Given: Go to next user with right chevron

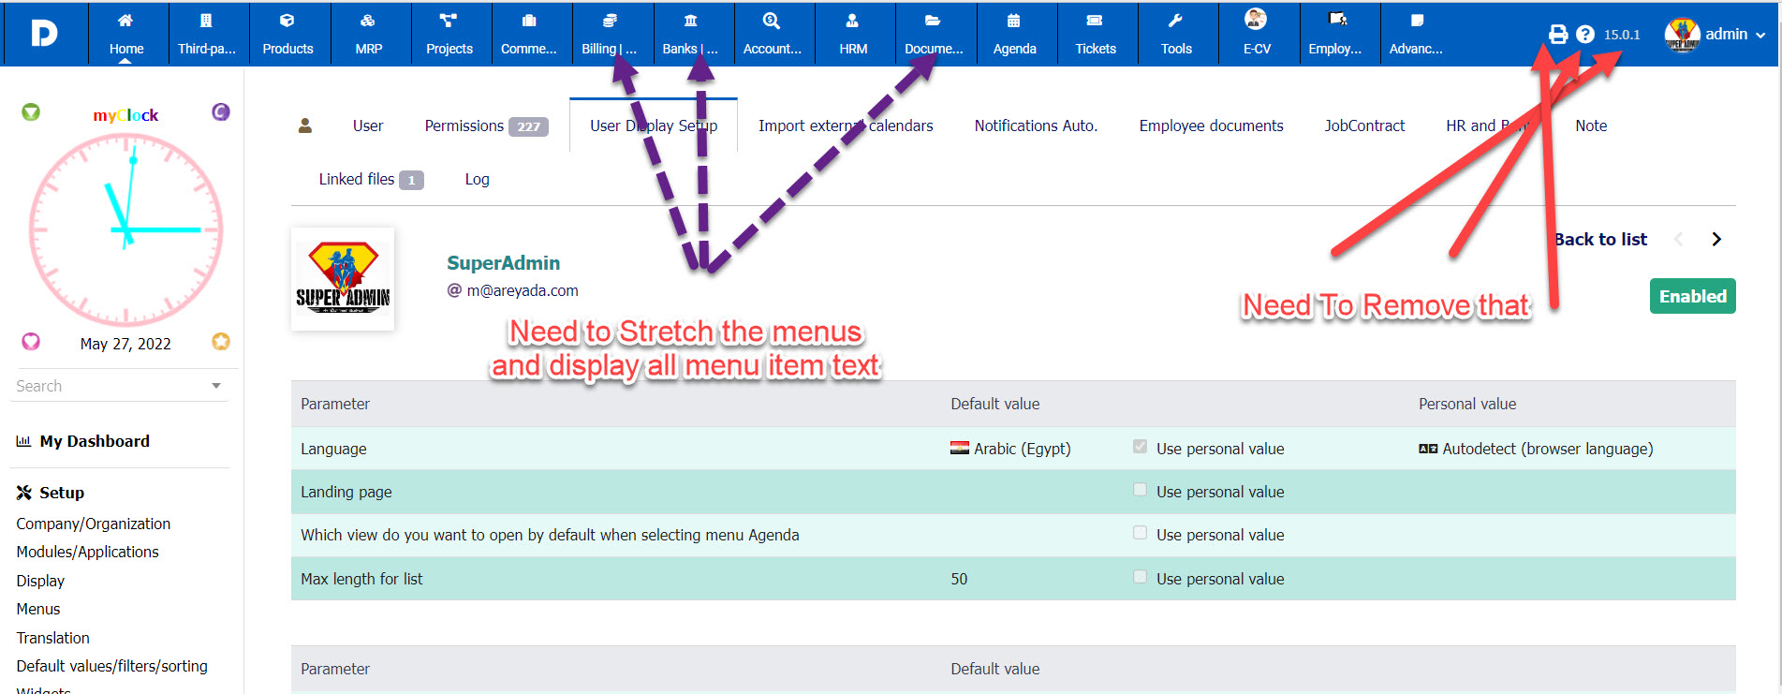Looking at the screenshot, I should (1716, 240).
